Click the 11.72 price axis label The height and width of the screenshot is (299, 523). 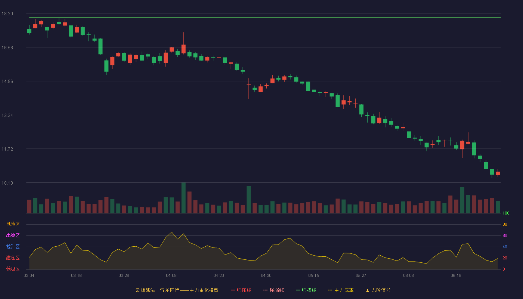(x=7, y=149)
